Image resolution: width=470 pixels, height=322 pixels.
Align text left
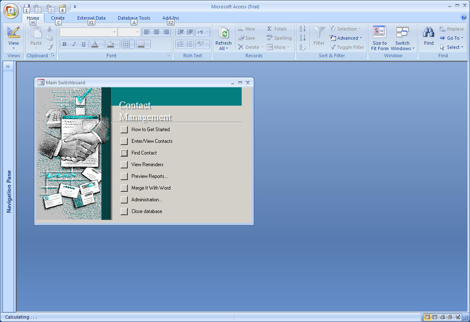click(146, 32)
